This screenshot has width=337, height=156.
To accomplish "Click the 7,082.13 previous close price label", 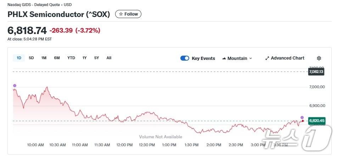I will click(x=316, y=72).
